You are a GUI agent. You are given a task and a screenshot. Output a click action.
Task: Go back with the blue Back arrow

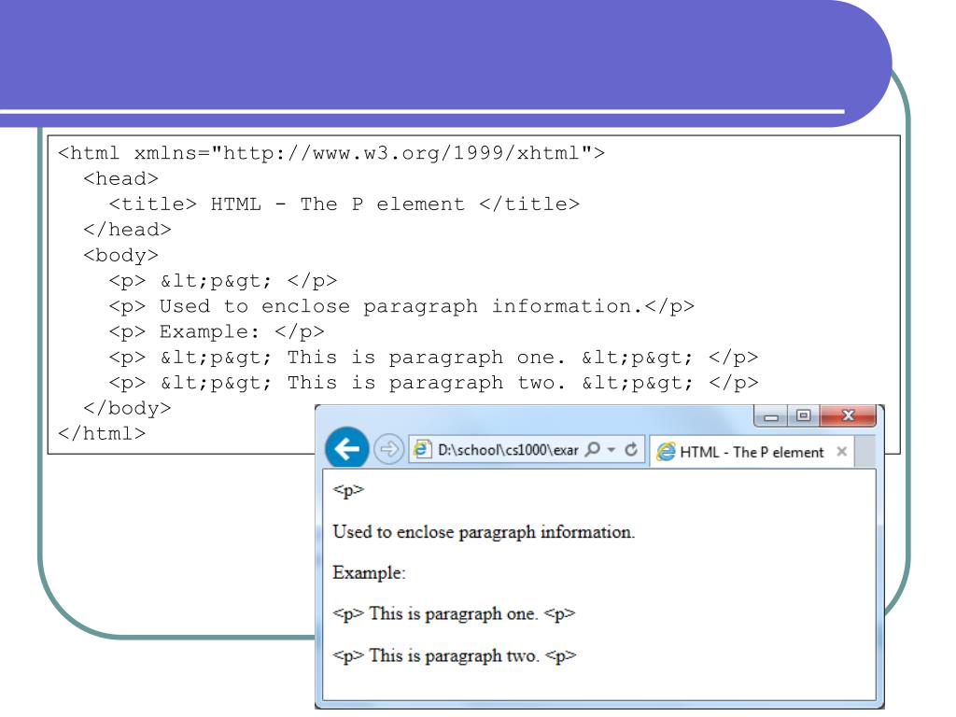point(347,449)
